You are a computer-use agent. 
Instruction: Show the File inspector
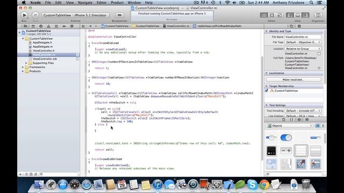[291, 26]
